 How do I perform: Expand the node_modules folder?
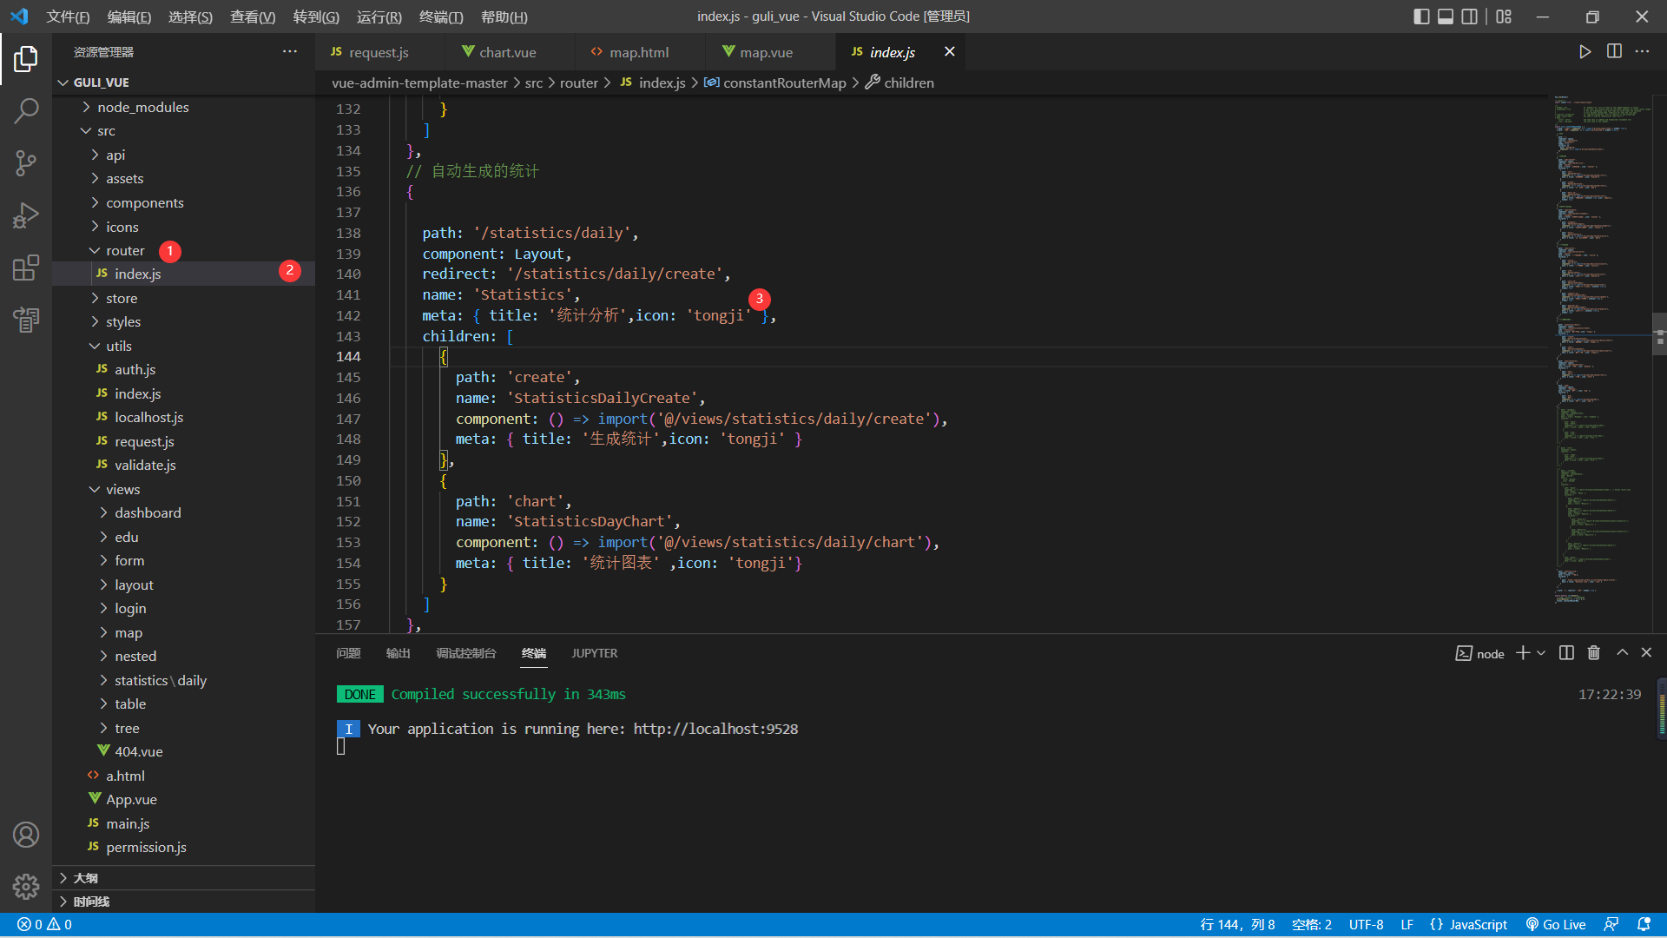(142, 107)
